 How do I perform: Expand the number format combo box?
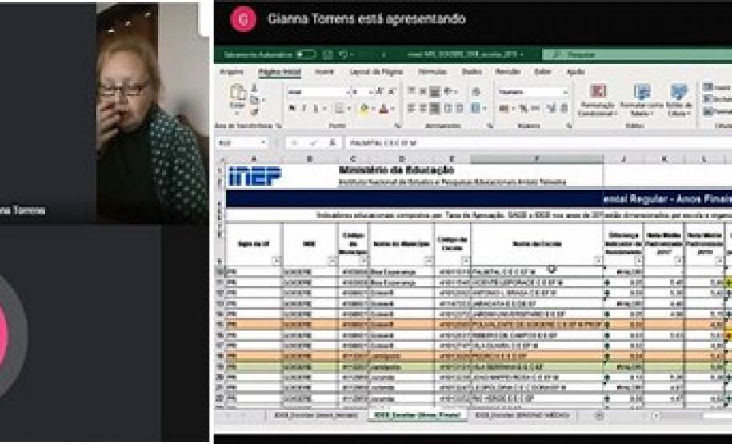564,92
